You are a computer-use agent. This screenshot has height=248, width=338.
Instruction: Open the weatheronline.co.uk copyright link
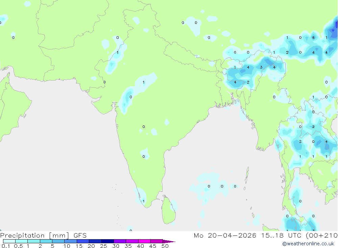click(308, 244)
